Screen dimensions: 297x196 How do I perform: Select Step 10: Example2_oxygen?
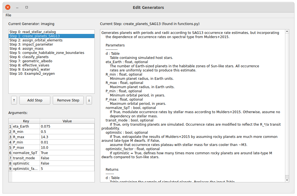[51, 74]
